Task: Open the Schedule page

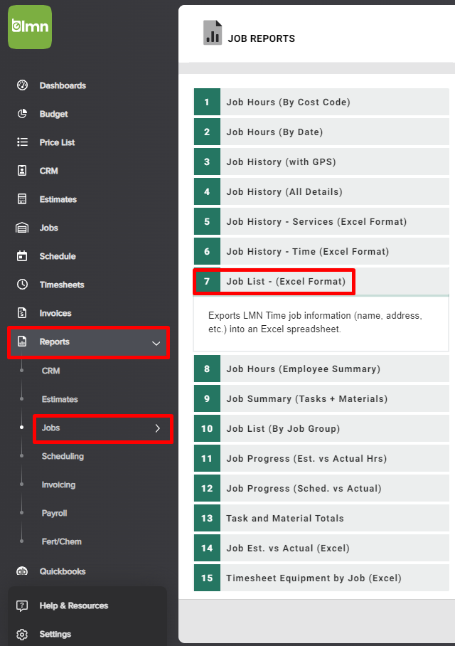Action: (58, 256)
